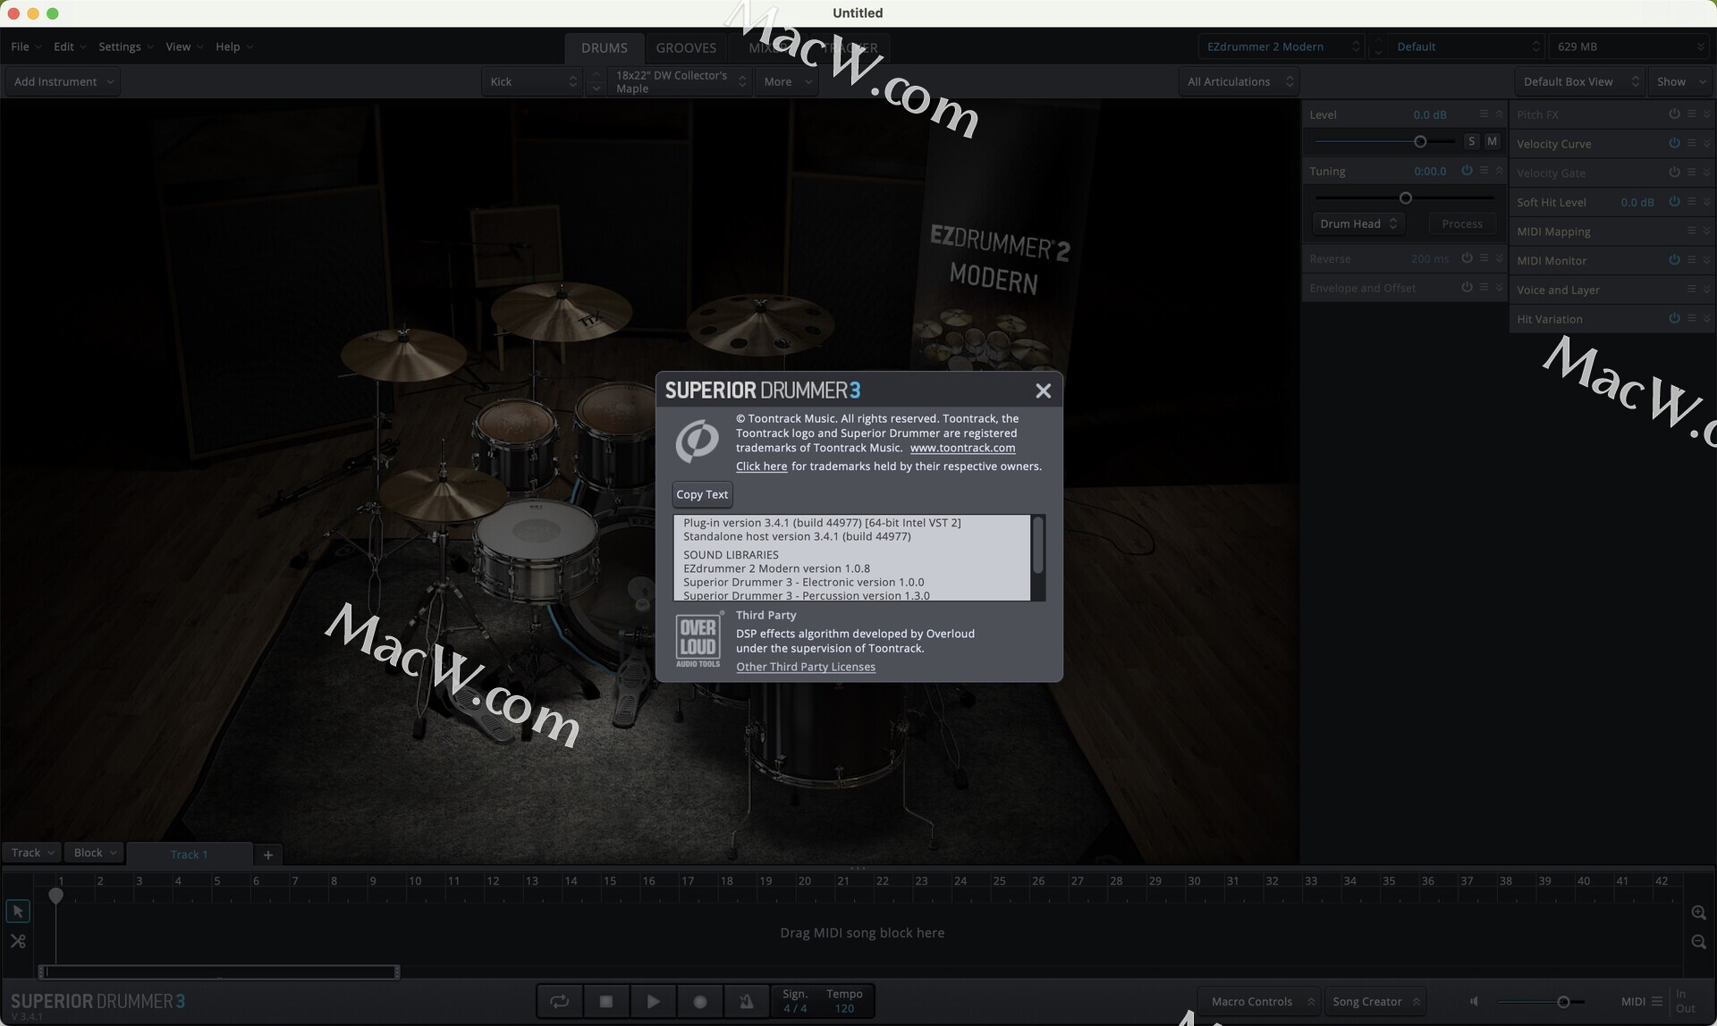This screenshot has width=1717, height=1026.
Task: Click the Record transport button
Action: (700, 1001)
